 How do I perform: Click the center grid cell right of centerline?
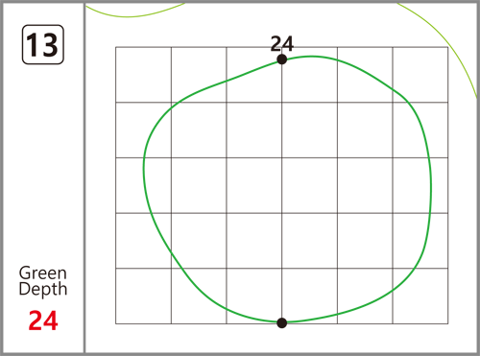pos(309,185)
